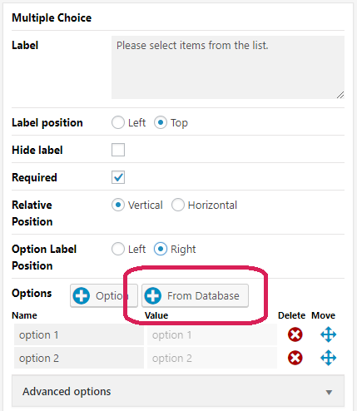Delete option 1 with red X icon
Image resolution: width=357 pixels, height=411 pixels.
click(295, 334)
